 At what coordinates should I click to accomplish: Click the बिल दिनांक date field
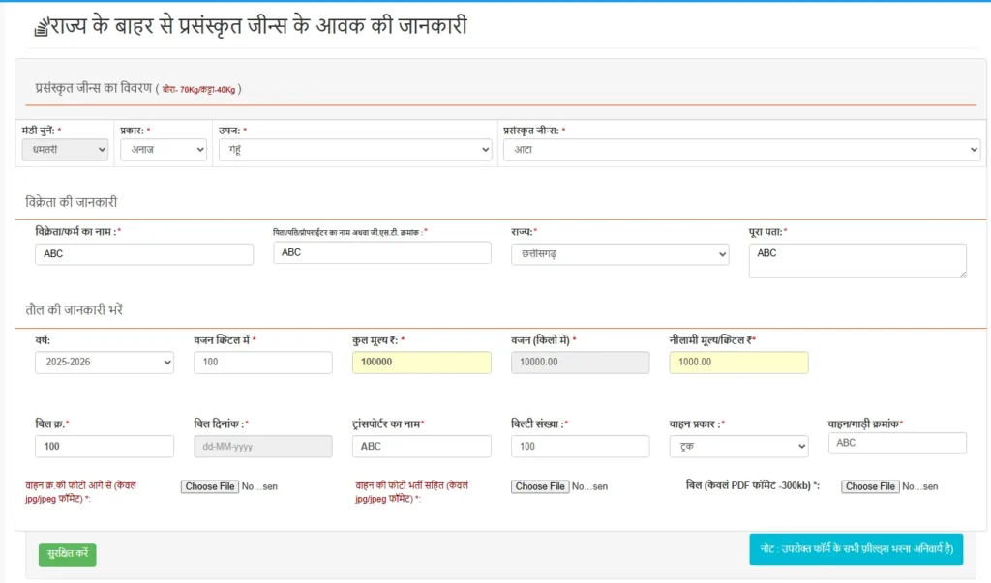263,447
